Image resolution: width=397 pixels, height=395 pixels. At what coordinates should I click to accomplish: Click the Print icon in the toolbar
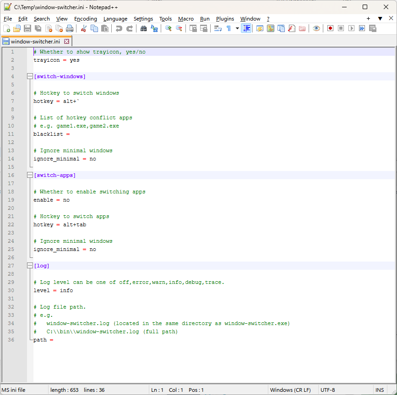click(70, 28)
